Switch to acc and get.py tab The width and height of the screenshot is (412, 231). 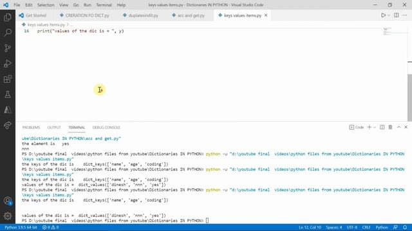coord(188,15)
